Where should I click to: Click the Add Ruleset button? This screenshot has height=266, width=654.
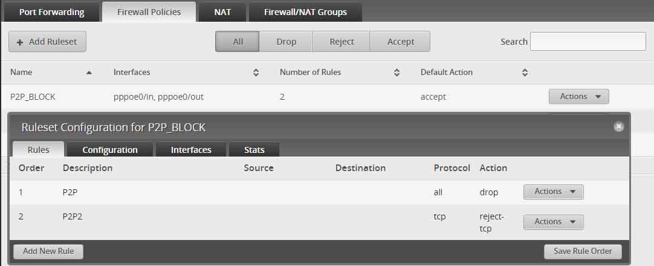pos(47,42)
